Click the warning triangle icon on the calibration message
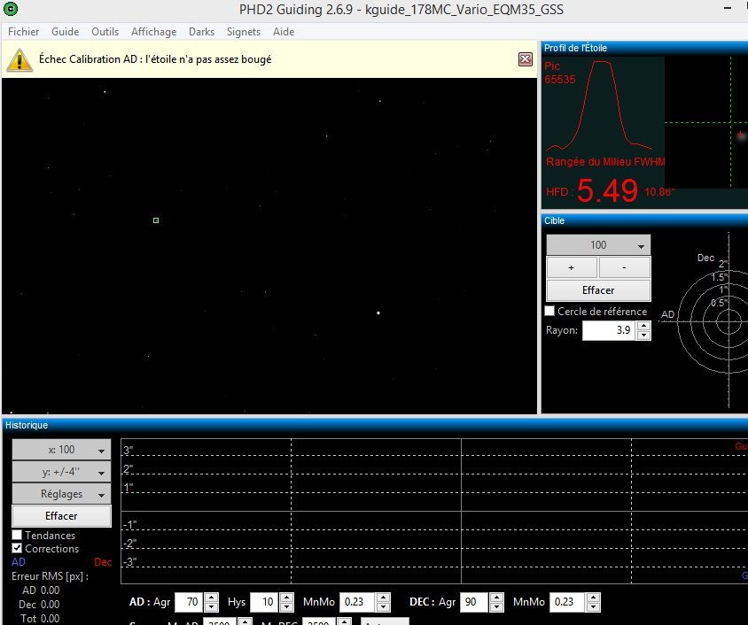Image resolution: width=748 pixels, height=625 pixels. pyautogui.click(x=19, y=59)
